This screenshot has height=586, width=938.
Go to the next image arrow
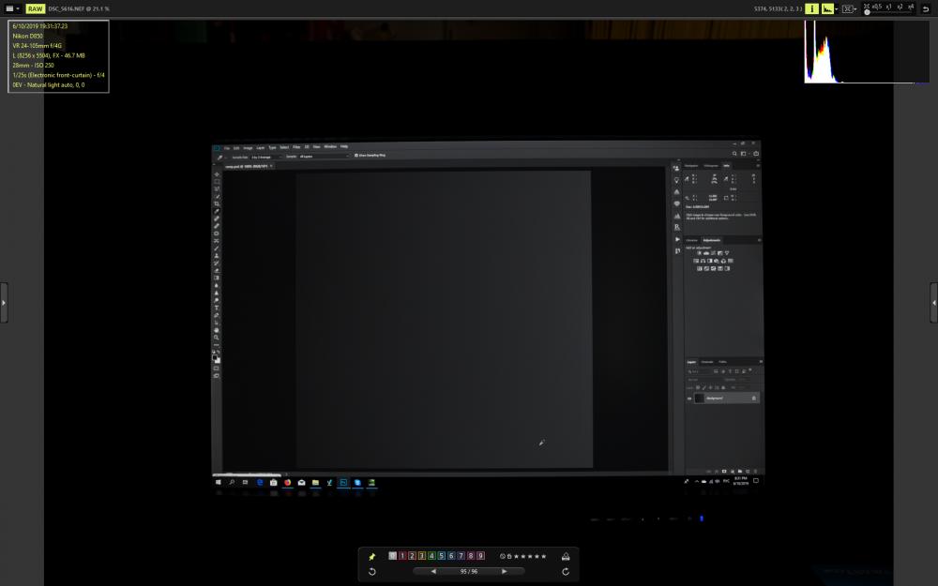click(x=505, y=572)
